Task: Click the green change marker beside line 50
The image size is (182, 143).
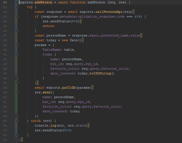Action: (x=16, y=97)
